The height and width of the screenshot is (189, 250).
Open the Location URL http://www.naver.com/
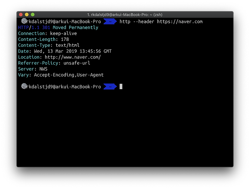click(73, 57)
